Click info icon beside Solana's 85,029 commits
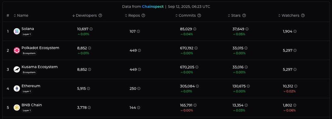 tap(195, 29)
